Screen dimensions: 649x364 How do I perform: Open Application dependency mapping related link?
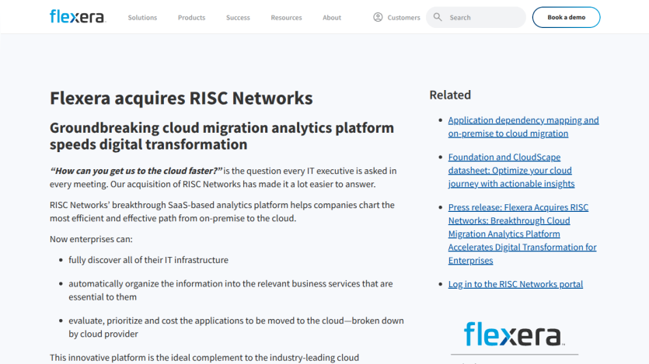click(523, 127)
